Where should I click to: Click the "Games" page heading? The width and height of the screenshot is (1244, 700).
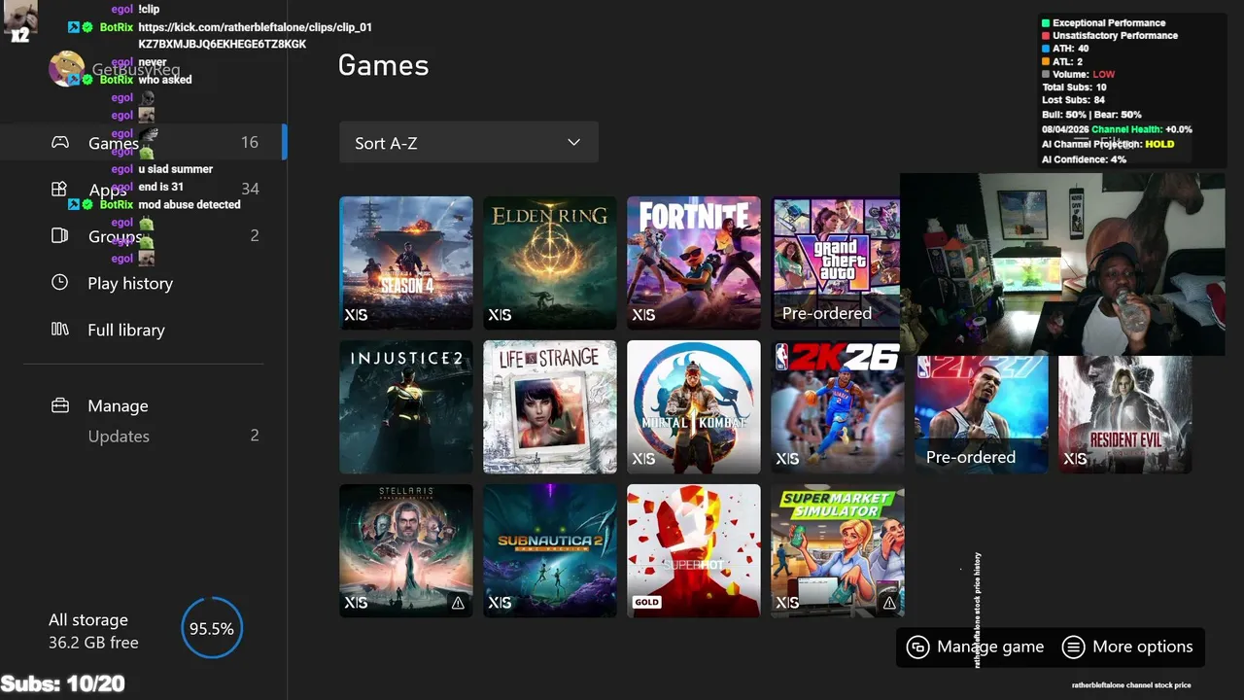pos(383,65)
